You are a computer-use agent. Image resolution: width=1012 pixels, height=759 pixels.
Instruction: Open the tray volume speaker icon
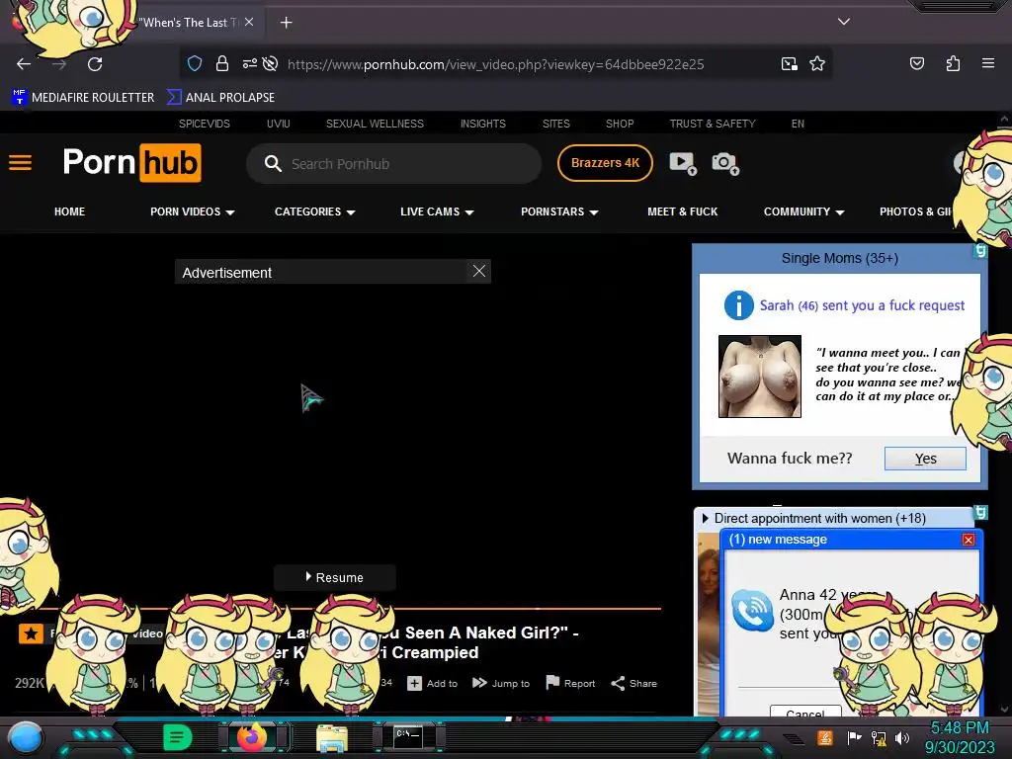(x=902, y=737)
